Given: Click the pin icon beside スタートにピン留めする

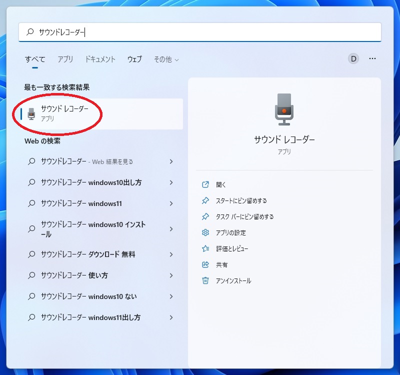Looking at the screenshot, I should [x=205, y=201].
